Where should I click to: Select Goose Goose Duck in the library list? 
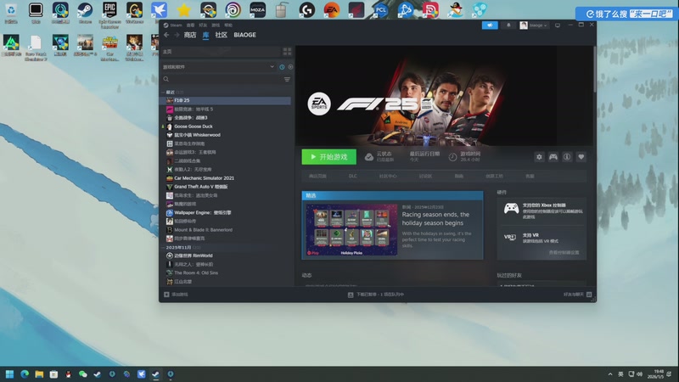click(x=226, y=126)
